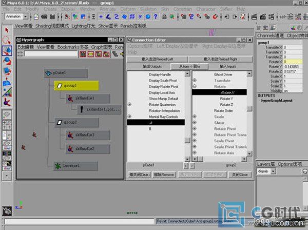Open the Hypergraph Bookmarks menu
This screenshot has height=230, width=308.
[x=73, y=47]
